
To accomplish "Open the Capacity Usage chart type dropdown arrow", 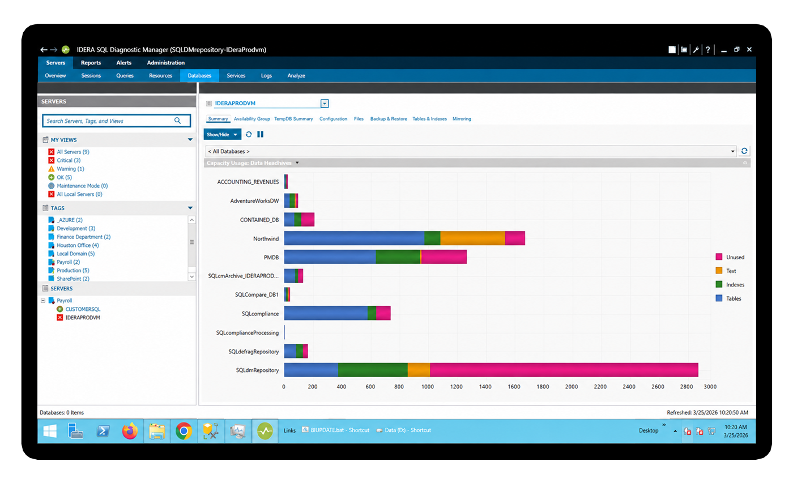I will (x=297, y=163).
